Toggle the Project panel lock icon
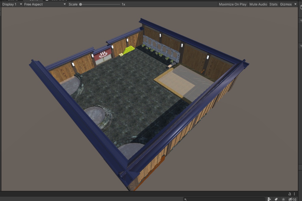 (290, 194)
